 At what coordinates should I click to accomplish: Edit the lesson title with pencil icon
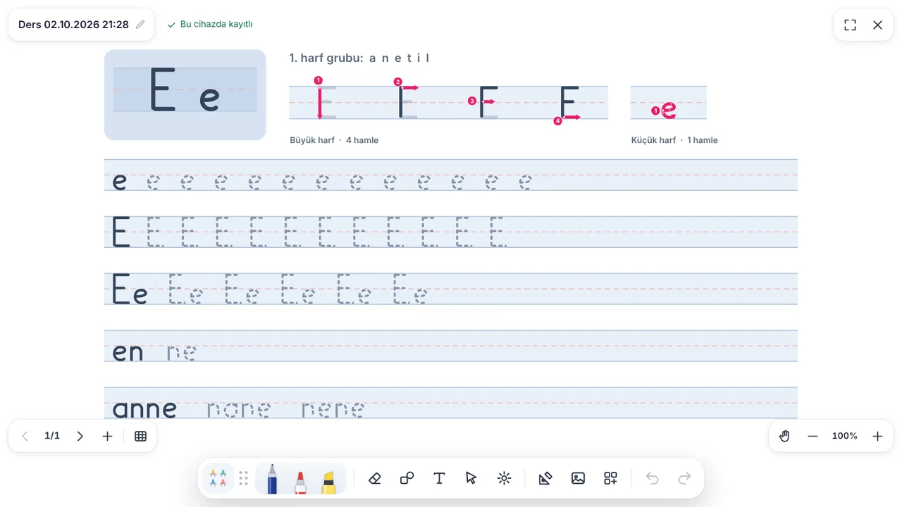click(140, 25)
